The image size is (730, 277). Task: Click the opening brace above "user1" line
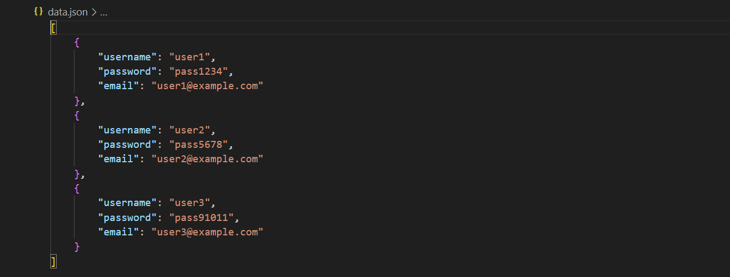tap(77, 42)
